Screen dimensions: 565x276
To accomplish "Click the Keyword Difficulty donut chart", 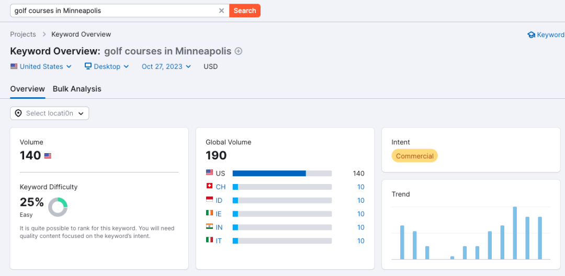I will [58, 207].
